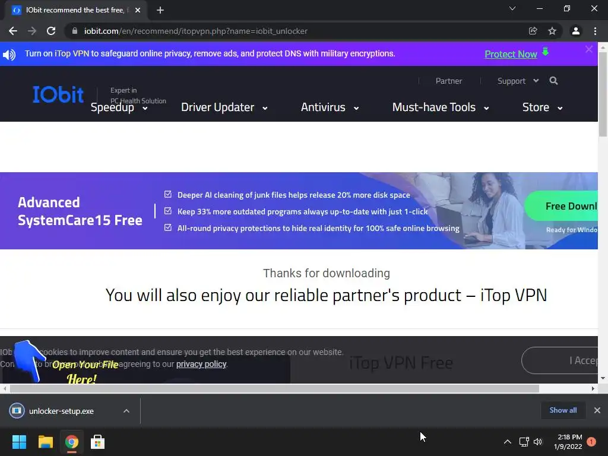This screenshot has width=608, height=456.
Task: Expand the Driver Updater menu
Action: pos(224,107)
